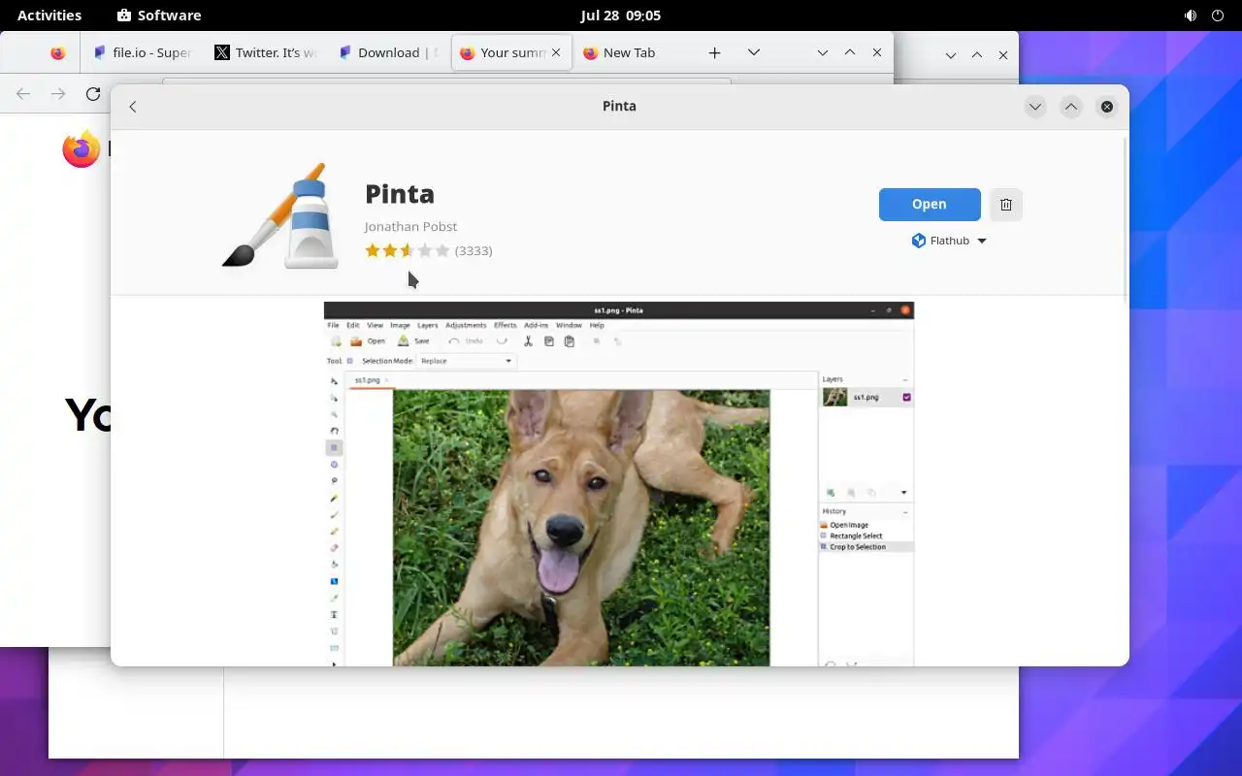This screenshot has width=1242, height=776.
Task: Open the Software app menu in top bar
Action: pyautogui.click(x=159, y=16)
